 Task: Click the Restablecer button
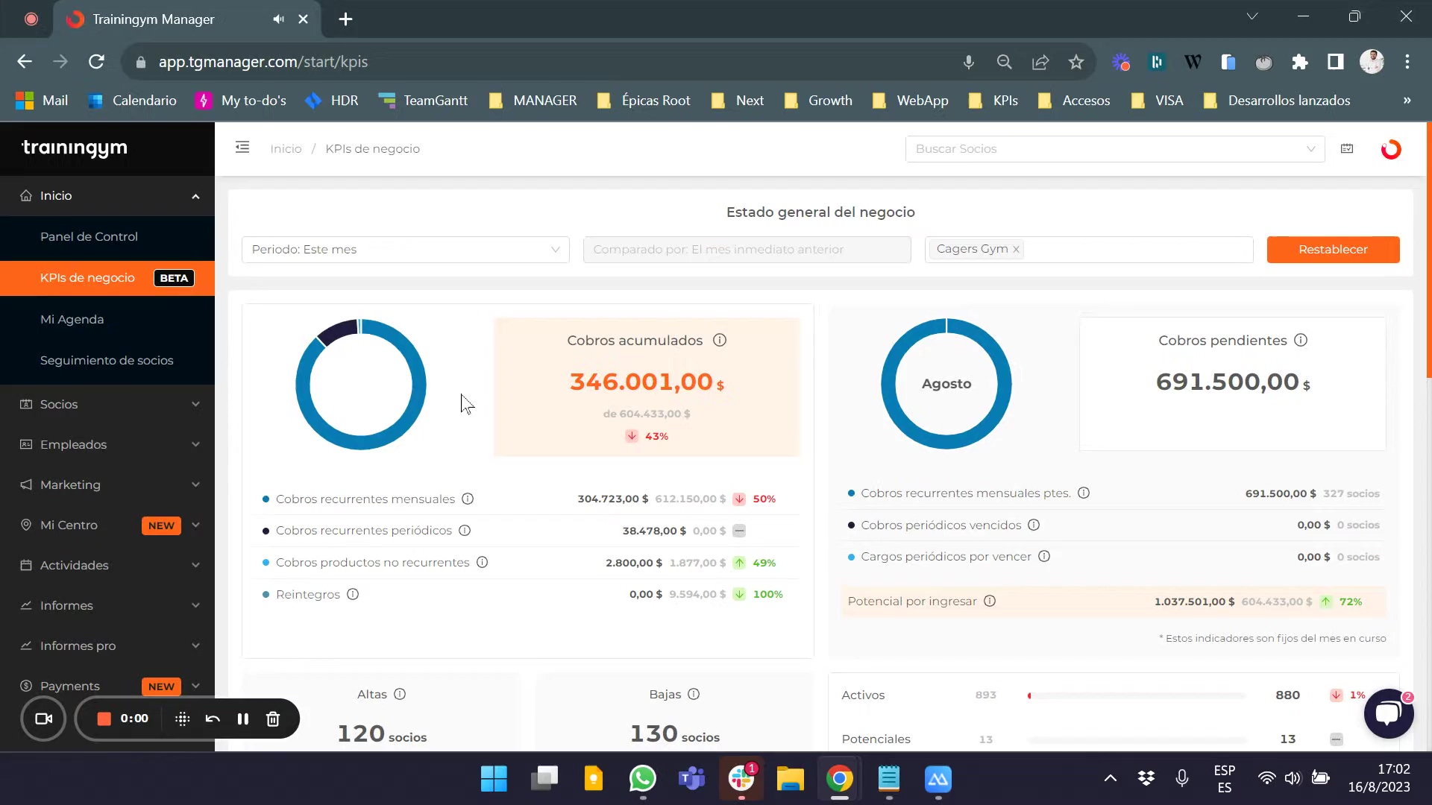(1334, 249)
